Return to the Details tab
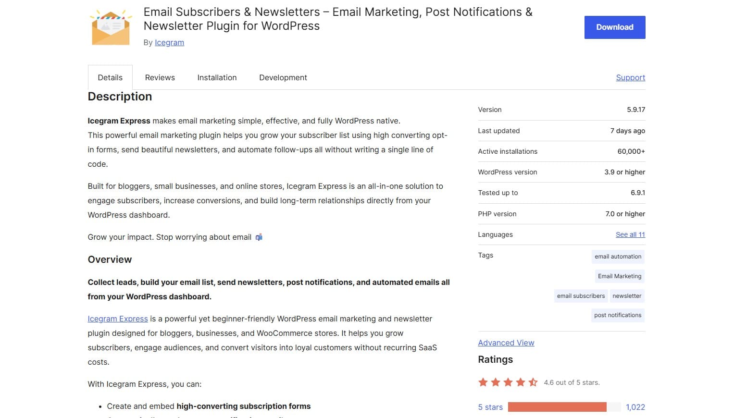The width and height of the screenshot is (734, 418). coord(110,77)
